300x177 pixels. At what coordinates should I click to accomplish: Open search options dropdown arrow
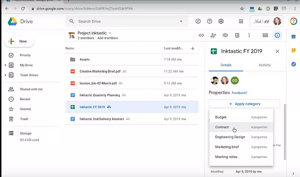point(181,21)
